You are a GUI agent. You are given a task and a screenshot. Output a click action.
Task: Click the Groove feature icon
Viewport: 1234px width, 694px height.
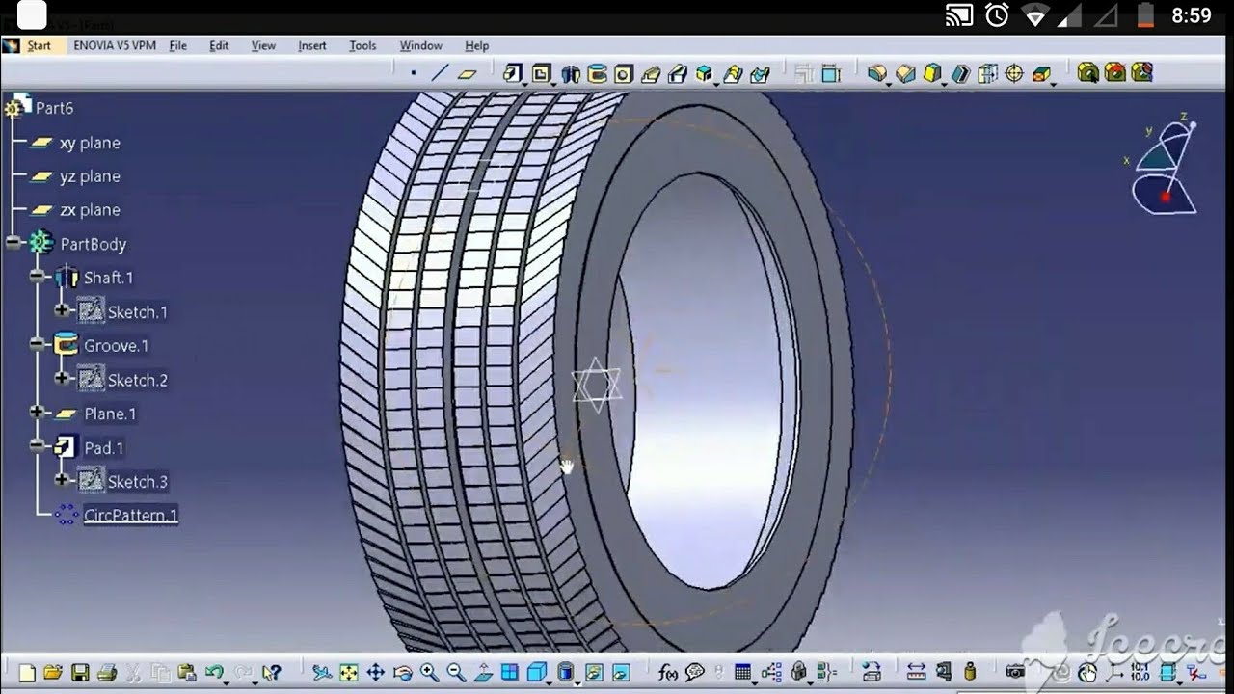tap(597, 73)
